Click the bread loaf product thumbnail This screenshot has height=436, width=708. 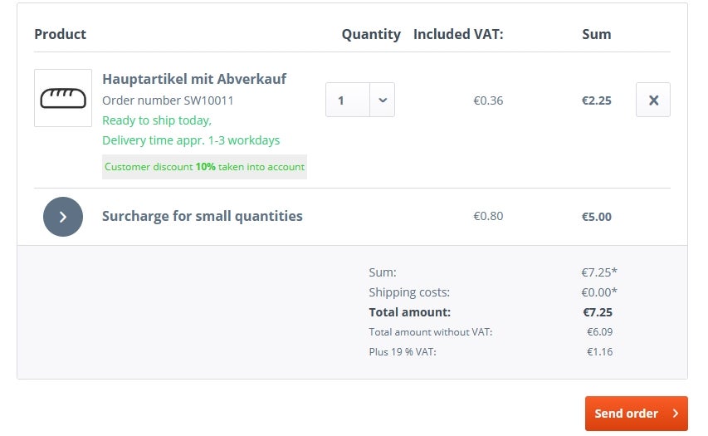pyautogui.click(x=63, y=98)
